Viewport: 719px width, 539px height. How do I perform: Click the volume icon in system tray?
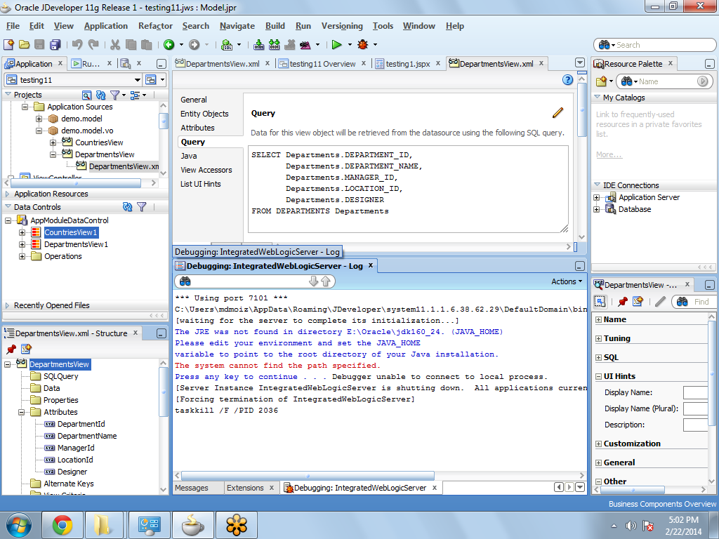pyautogui.click(x=631, y=526)
